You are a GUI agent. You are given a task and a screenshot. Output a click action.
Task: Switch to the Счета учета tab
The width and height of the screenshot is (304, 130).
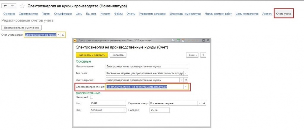pyautogui.click(x=284, y=14)
